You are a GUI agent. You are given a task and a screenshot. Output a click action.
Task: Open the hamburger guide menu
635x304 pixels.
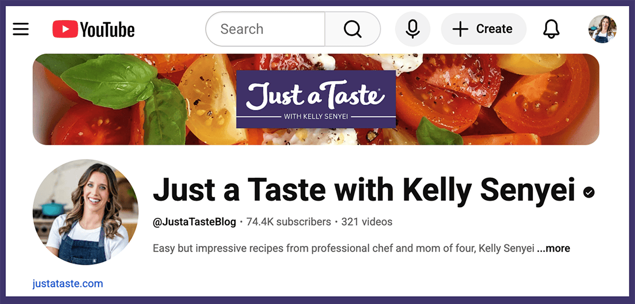pyautogui.click(x=21, y=29)
